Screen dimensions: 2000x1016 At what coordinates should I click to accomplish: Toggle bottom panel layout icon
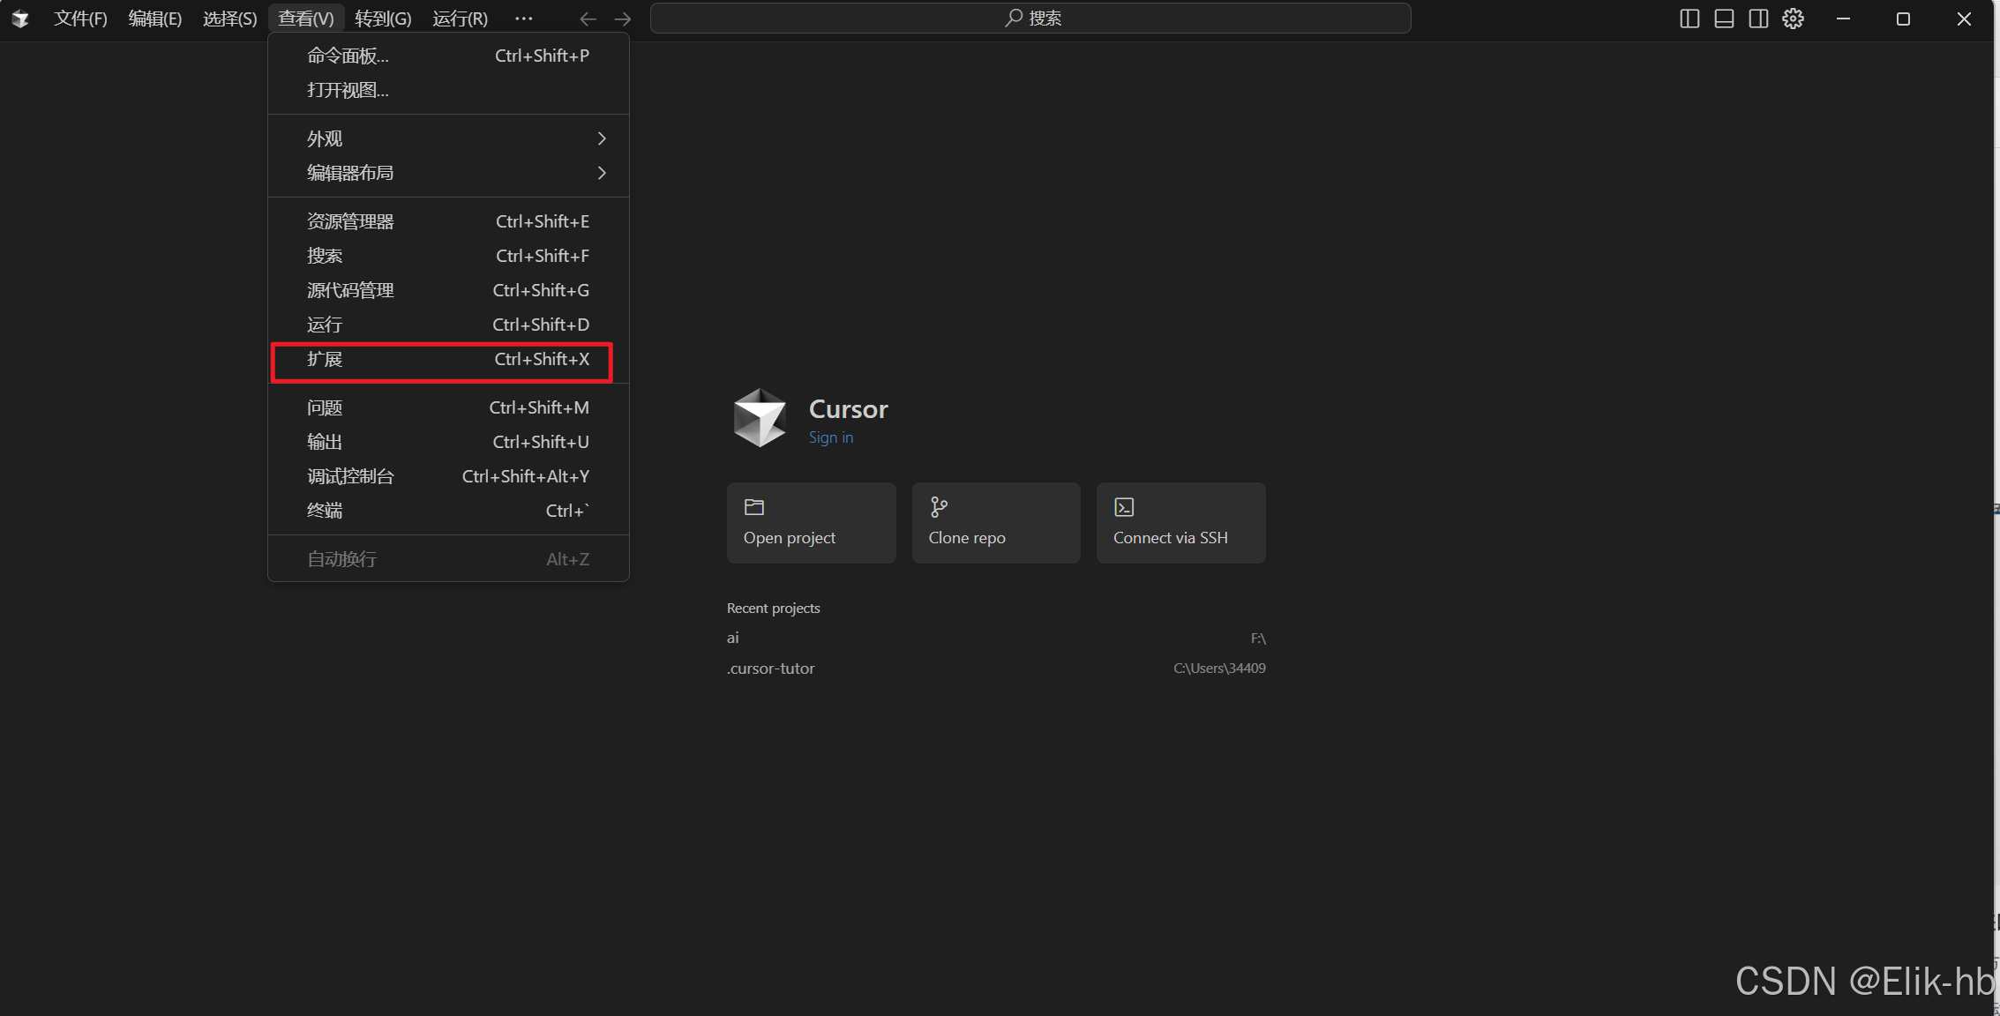1724,19
